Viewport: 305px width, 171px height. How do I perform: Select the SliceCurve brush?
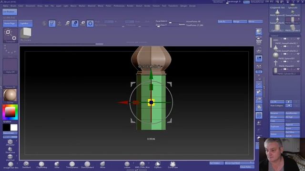(x=10, y=150)
